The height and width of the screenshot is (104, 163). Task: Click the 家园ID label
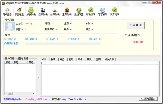pos(19,29)
